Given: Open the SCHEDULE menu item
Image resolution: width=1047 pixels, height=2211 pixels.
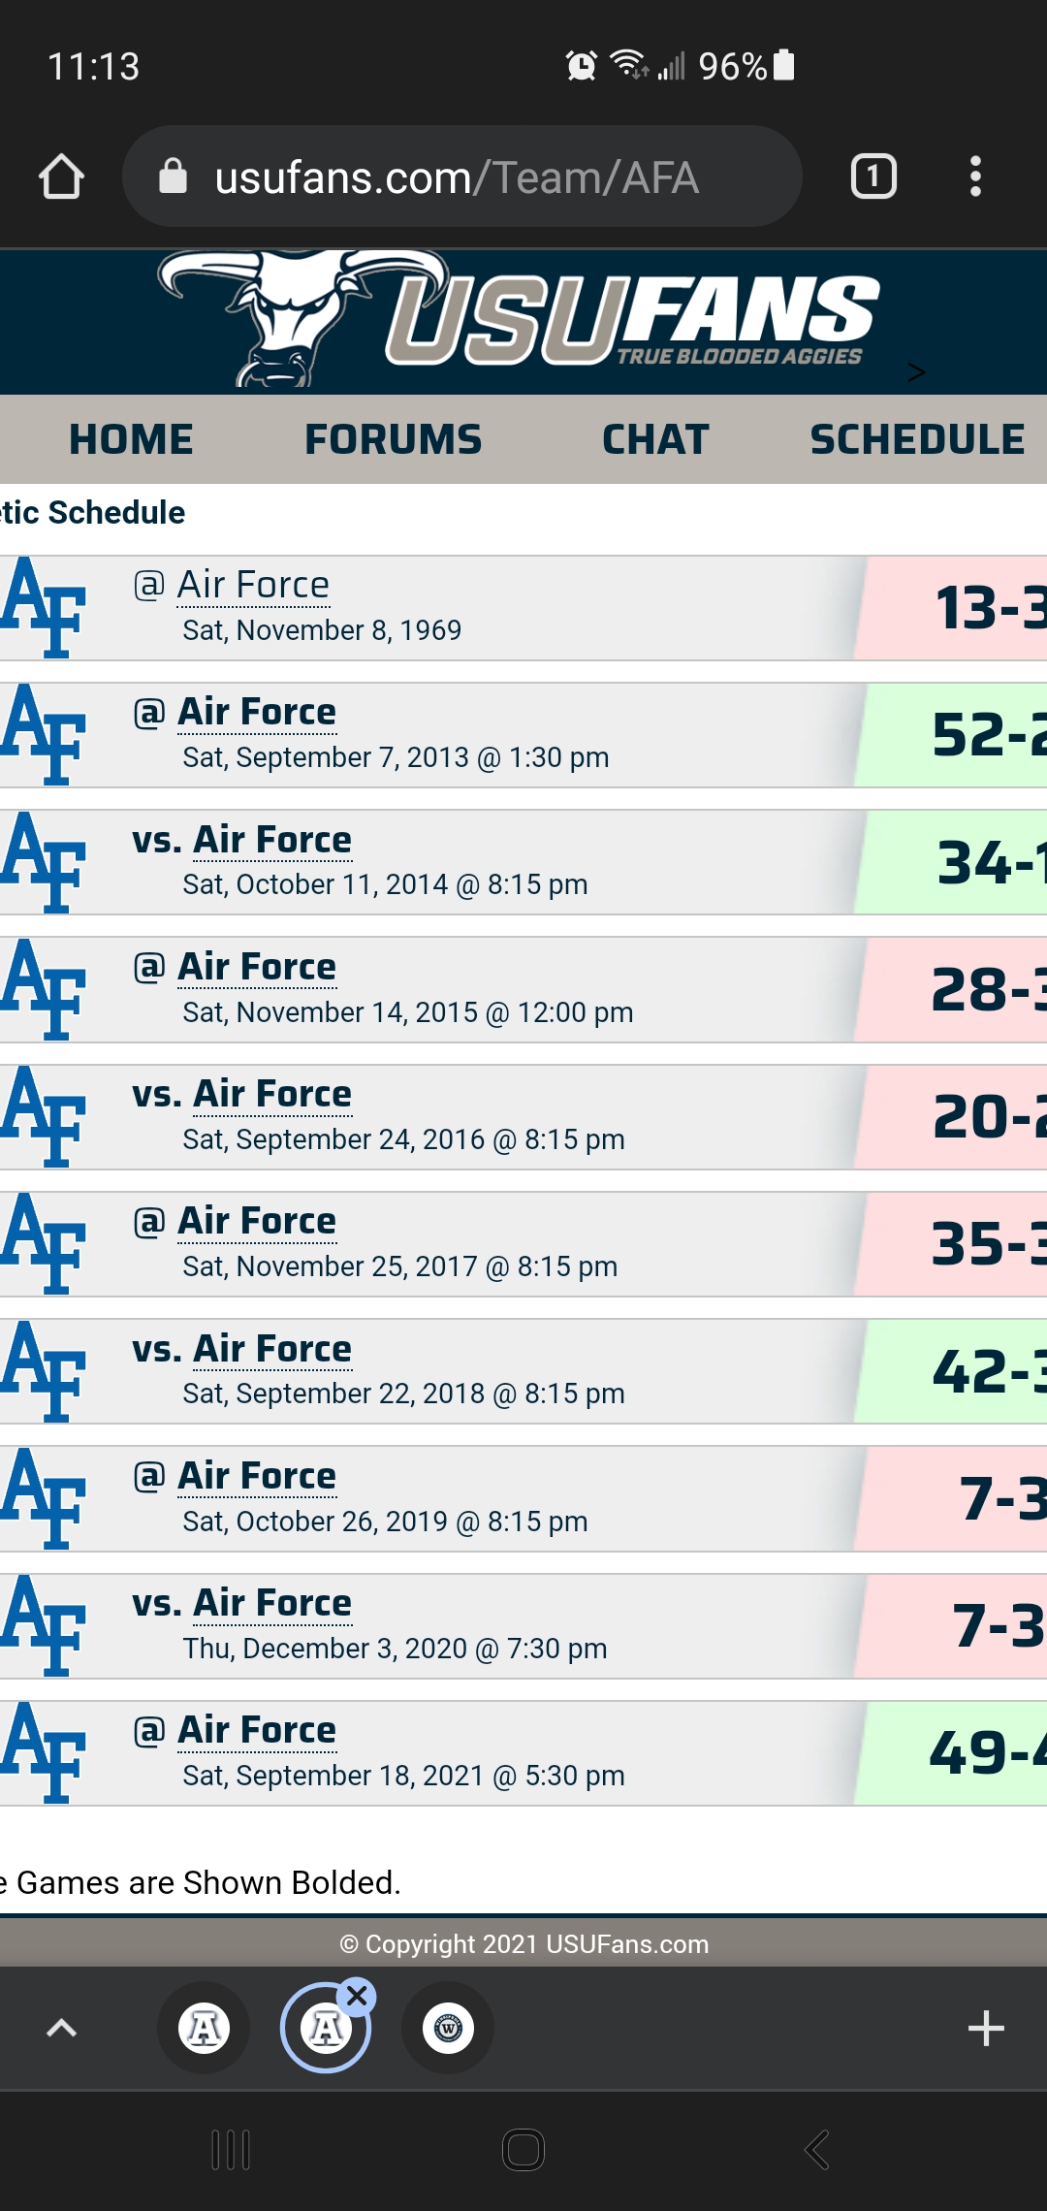Looking at the screenshot, I should [x=917, y=439].
